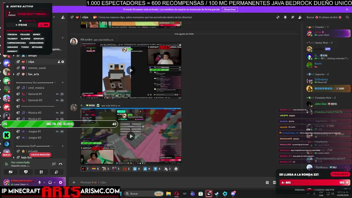The image size is (352, 198).
Task: Open user settings gear icon
Action: click(x=61, y=182)
